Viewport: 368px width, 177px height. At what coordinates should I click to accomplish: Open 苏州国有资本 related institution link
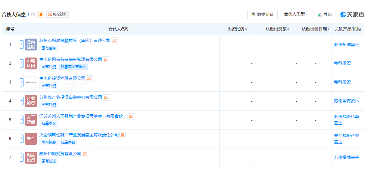(346, 101)
